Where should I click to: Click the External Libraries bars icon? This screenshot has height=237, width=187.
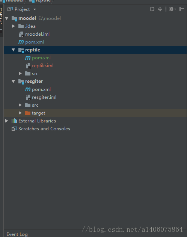14,121
